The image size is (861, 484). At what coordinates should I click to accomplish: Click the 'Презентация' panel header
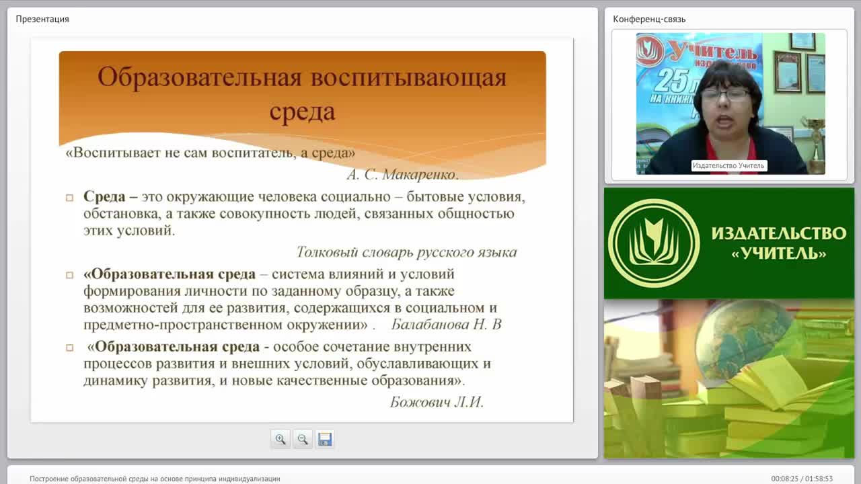pos(42,19)
